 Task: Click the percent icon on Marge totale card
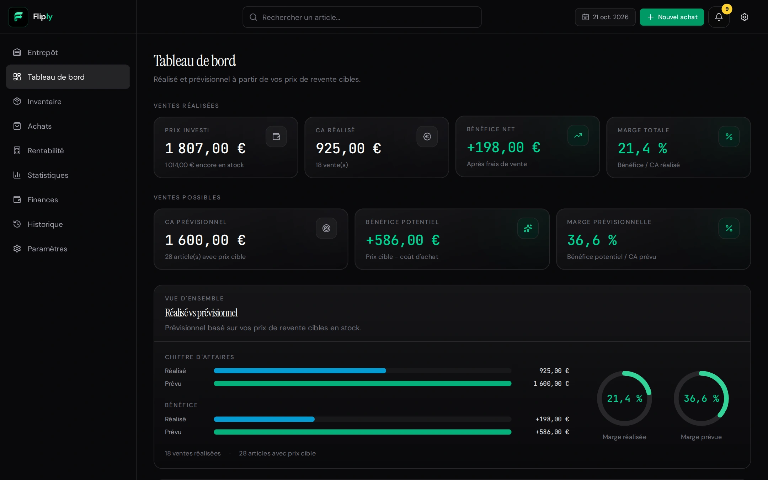729,137
